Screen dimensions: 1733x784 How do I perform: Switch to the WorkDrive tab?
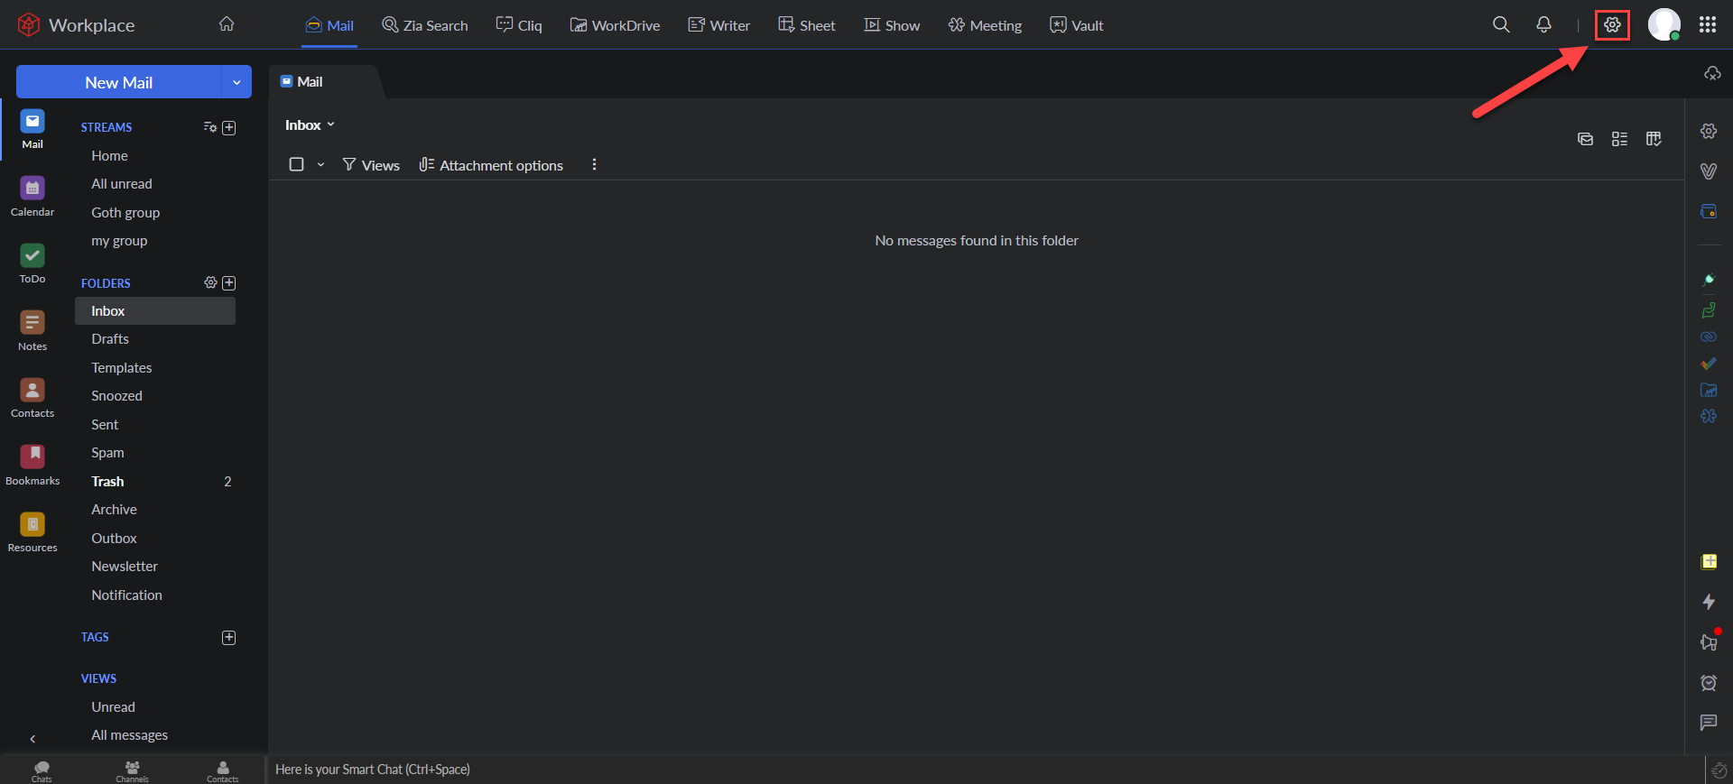coord(615,25)
